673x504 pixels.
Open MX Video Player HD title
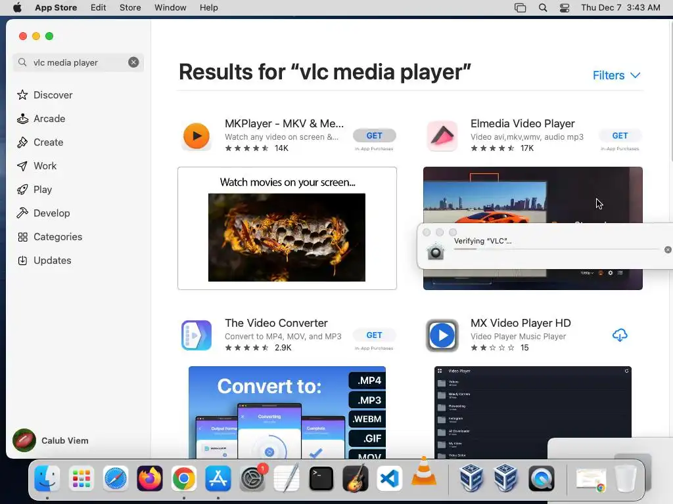521,323
